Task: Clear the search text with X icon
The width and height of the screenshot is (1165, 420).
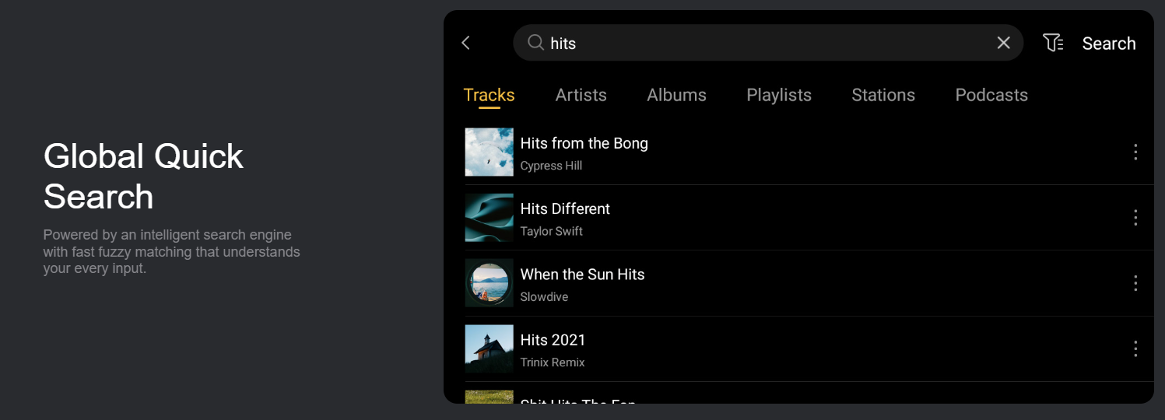Action: coord(1003,43)
